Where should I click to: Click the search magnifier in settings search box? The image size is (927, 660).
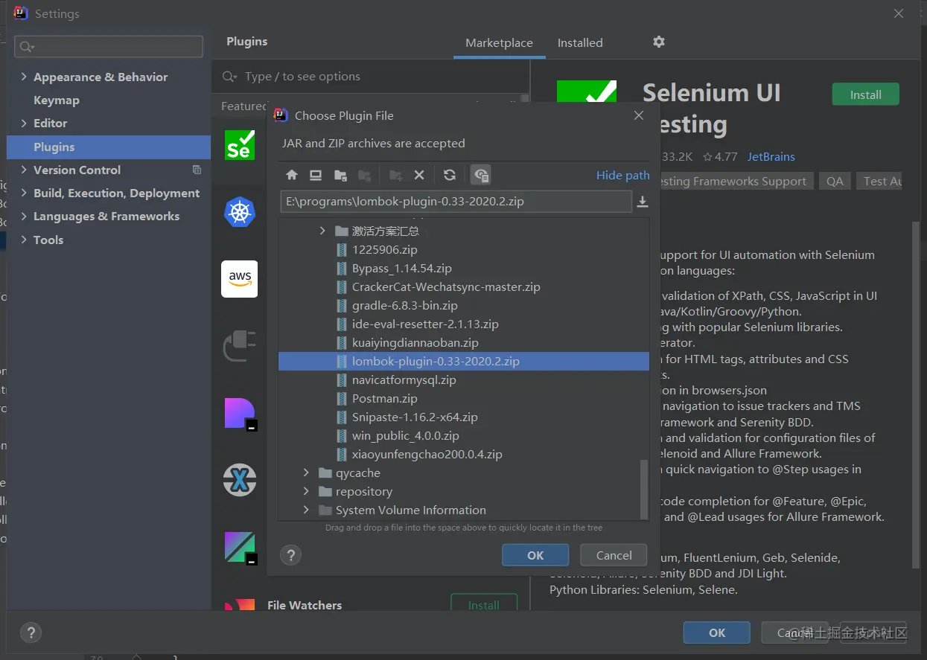point(26,47)
